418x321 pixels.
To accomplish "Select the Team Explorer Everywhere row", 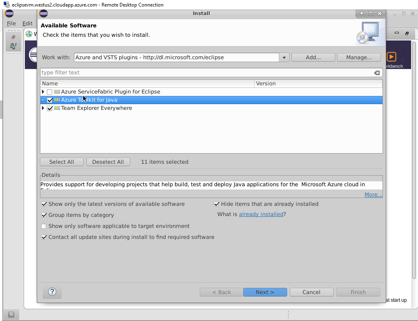I will click(211, 108).
